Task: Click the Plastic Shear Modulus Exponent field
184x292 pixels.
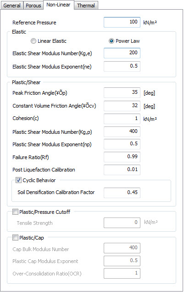Action: [x=122, y=144]
